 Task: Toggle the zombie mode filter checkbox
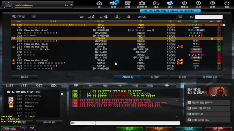101,17
